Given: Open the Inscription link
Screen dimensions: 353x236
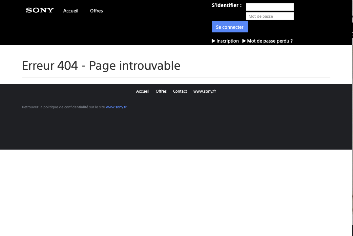Looking at the screenshot, I should (227, 41).
